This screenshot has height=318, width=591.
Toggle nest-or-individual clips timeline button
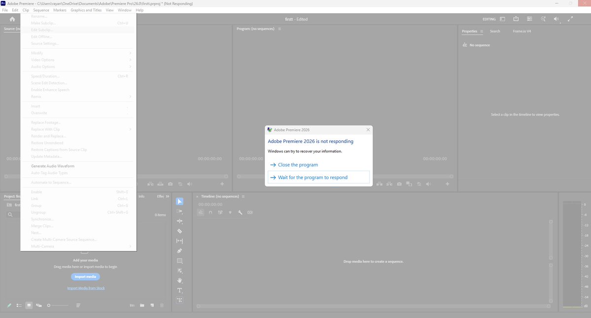tap(201, 212)
